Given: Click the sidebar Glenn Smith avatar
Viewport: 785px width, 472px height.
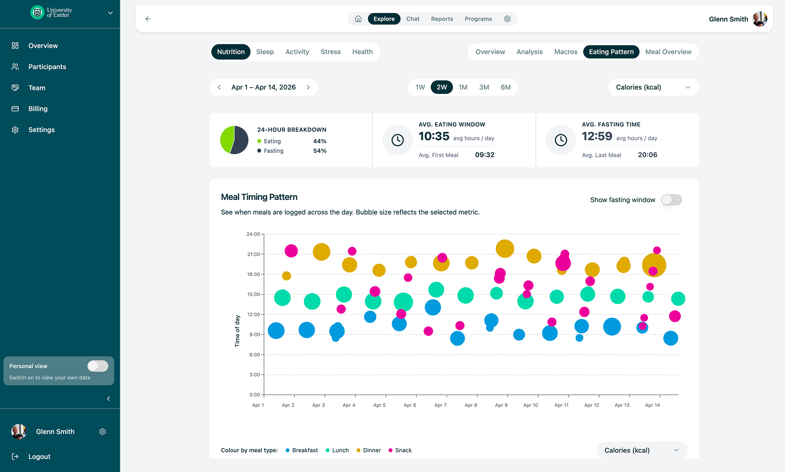Looking at the screenshot, I should tap(19, 432).
